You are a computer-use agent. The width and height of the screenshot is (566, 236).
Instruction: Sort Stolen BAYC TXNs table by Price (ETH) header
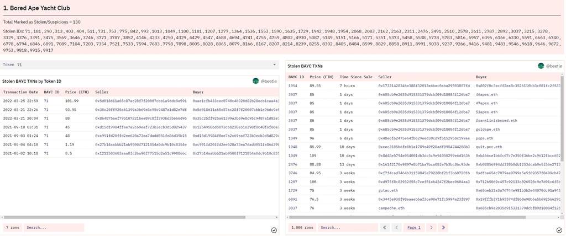(x=322, y=77)
